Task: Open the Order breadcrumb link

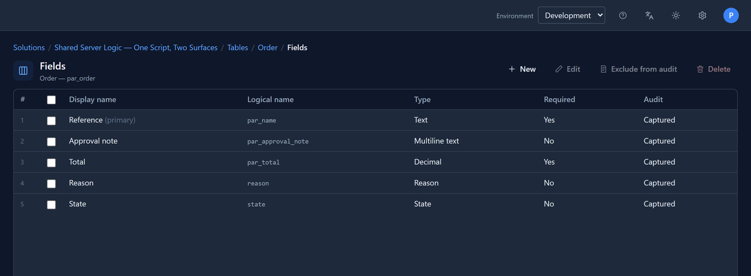Action: [268, 47]
